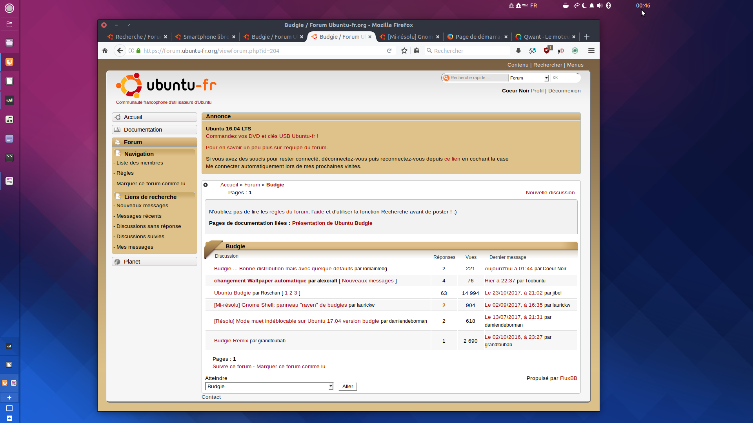The width and height of the screenshot is (753, 423).
Task: Toggle the night light moon icon
Action: (x=584, y=5)
